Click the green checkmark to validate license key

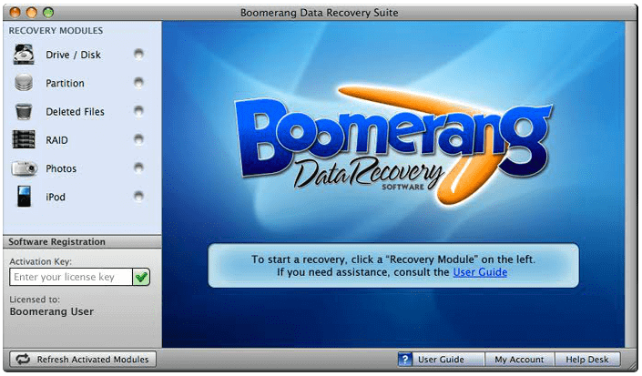[141, 278]
